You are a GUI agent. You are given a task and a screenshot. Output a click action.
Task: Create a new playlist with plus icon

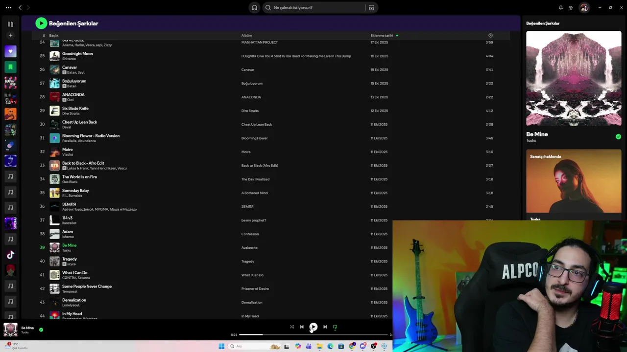(10, 35)
